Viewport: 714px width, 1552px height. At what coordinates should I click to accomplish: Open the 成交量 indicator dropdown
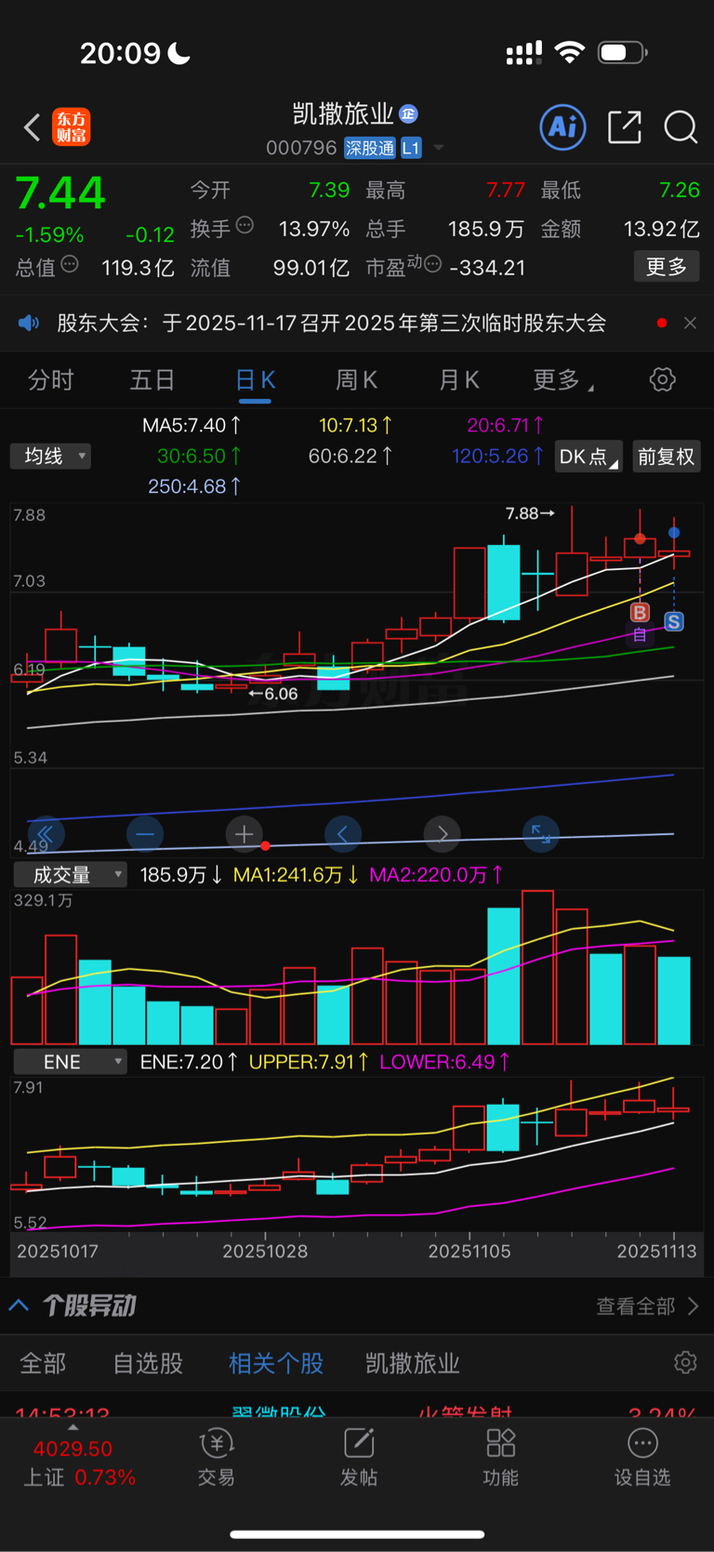[x=70, y=874]
